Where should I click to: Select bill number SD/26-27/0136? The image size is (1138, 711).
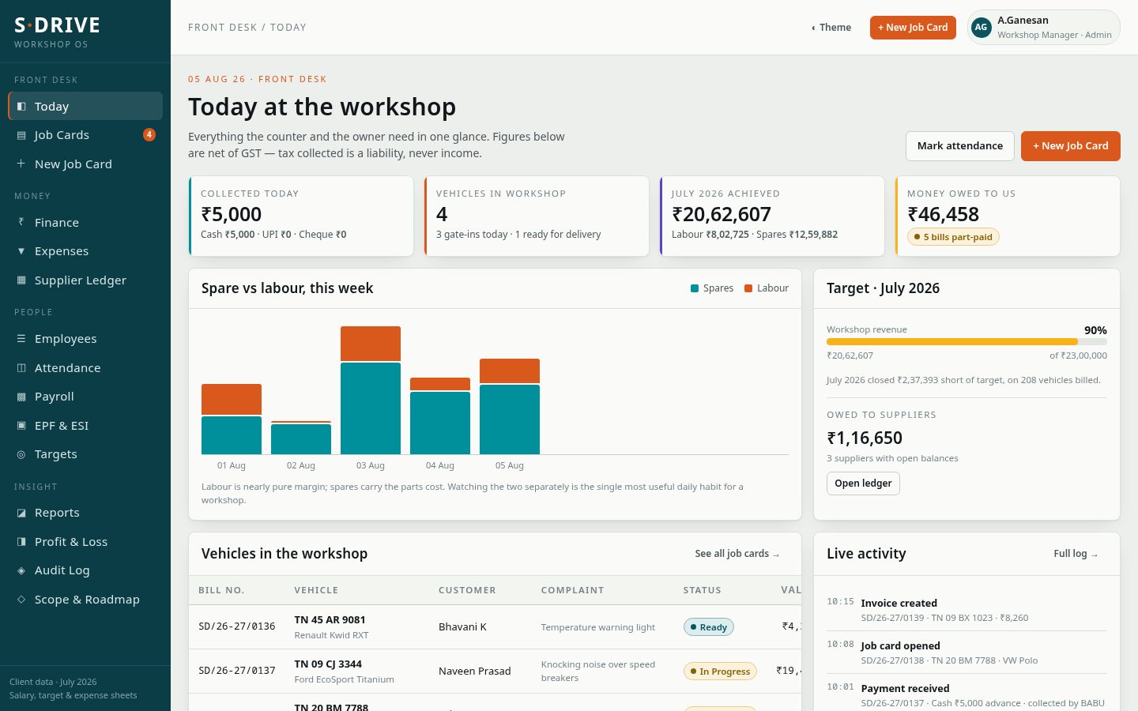click(237, 626)
